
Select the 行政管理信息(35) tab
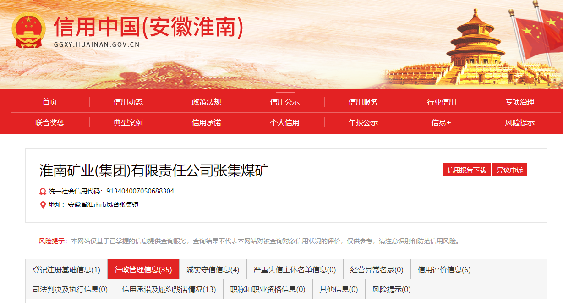pos(143,270)
